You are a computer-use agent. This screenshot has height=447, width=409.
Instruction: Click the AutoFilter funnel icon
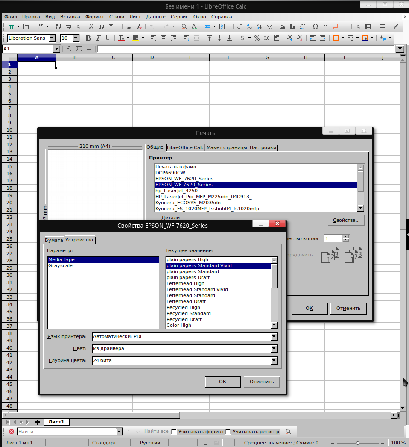point(269,26)
